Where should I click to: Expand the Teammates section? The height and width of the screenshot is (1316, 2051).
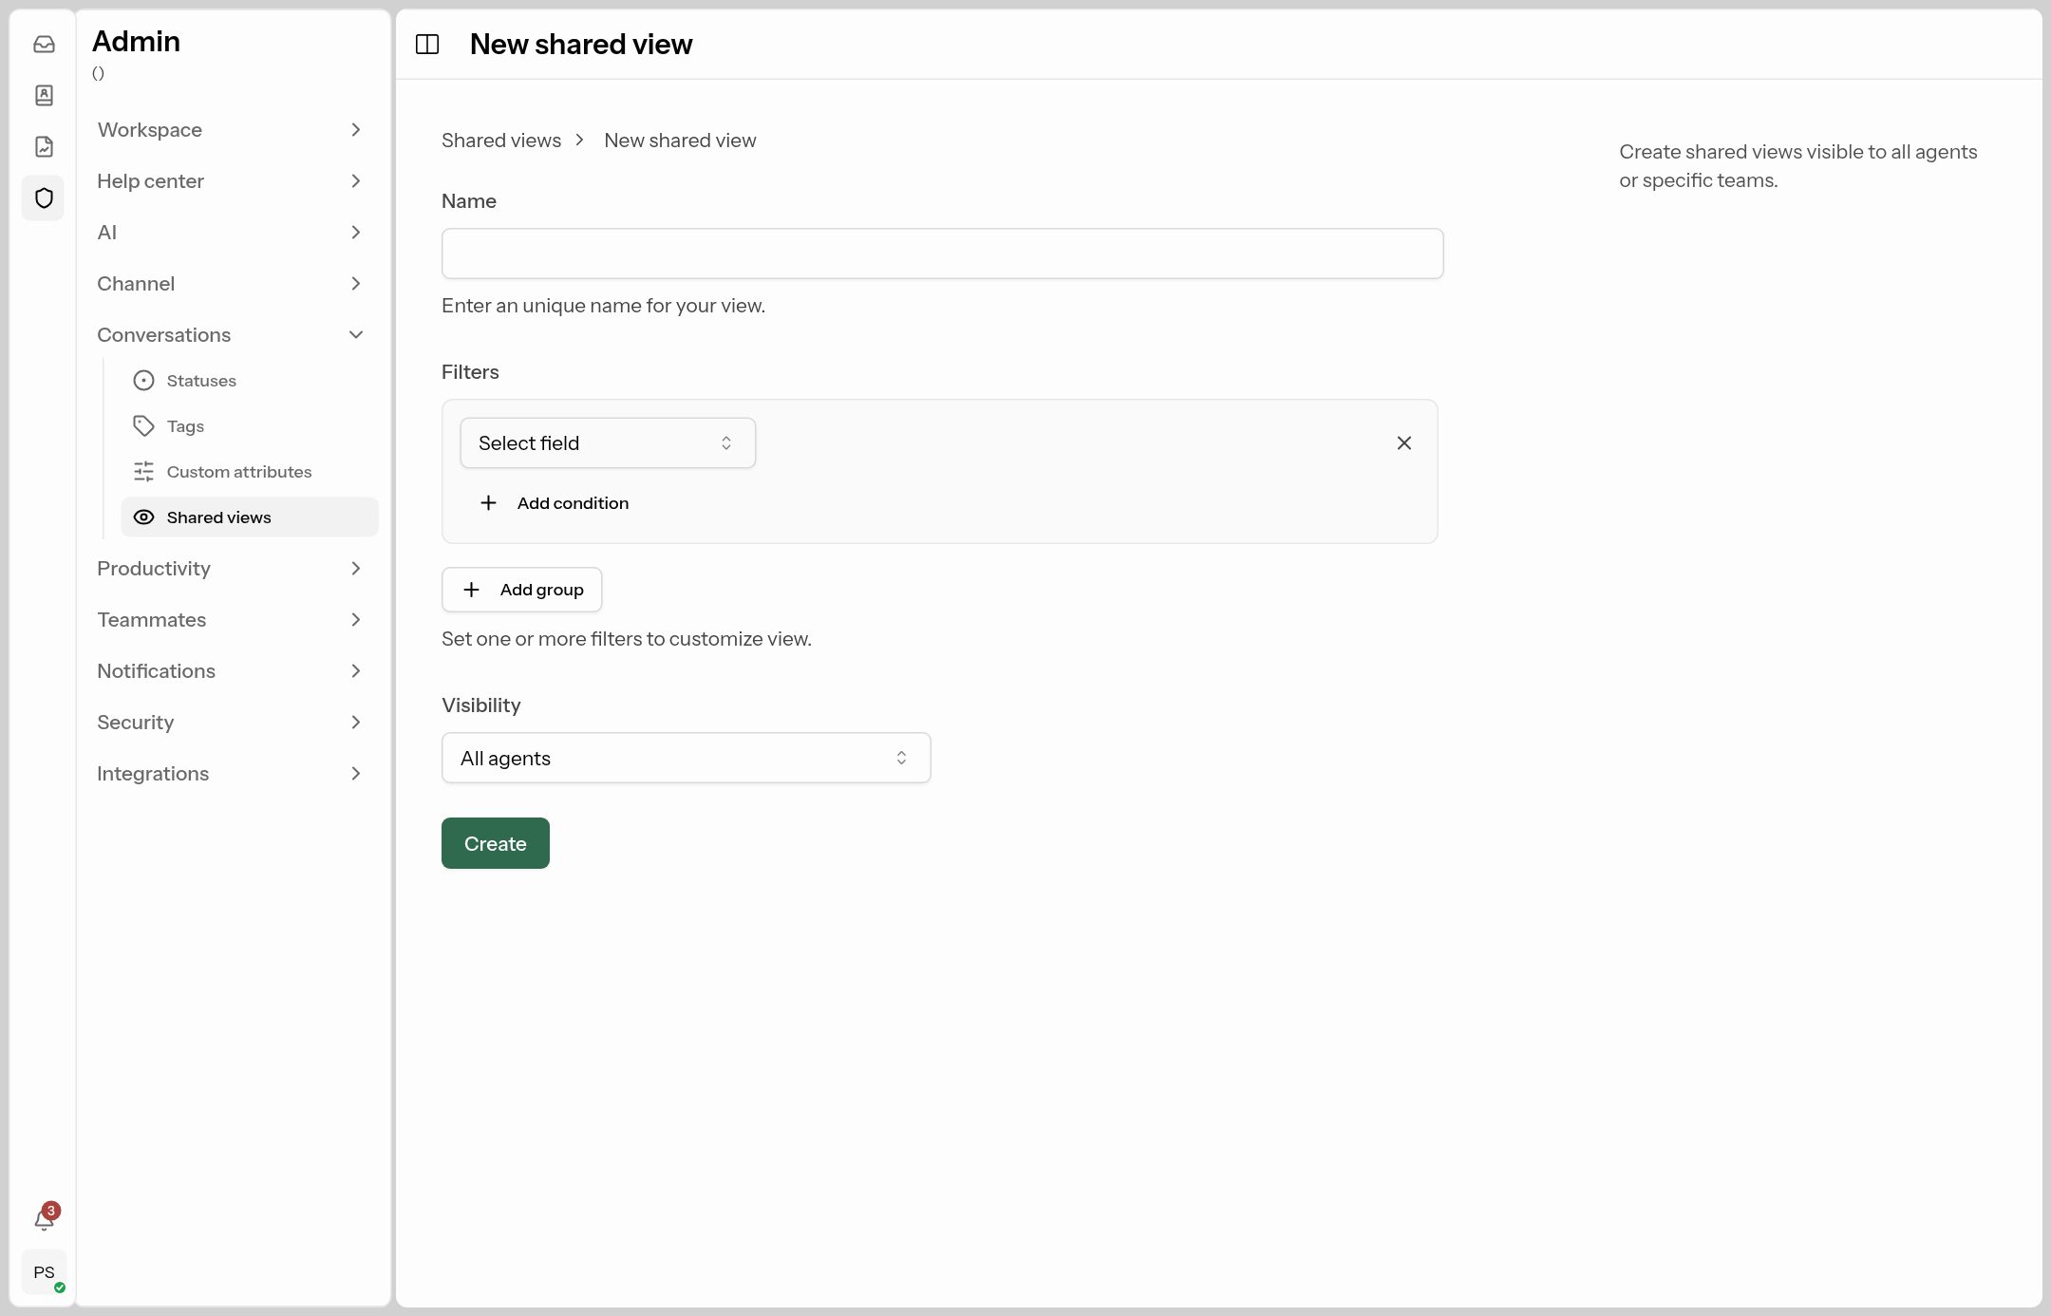tap(231, 619)
